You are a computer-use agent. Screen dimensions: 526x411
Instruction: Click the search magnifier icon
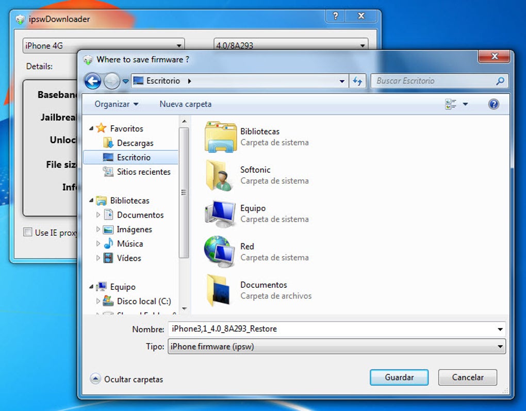500,81
